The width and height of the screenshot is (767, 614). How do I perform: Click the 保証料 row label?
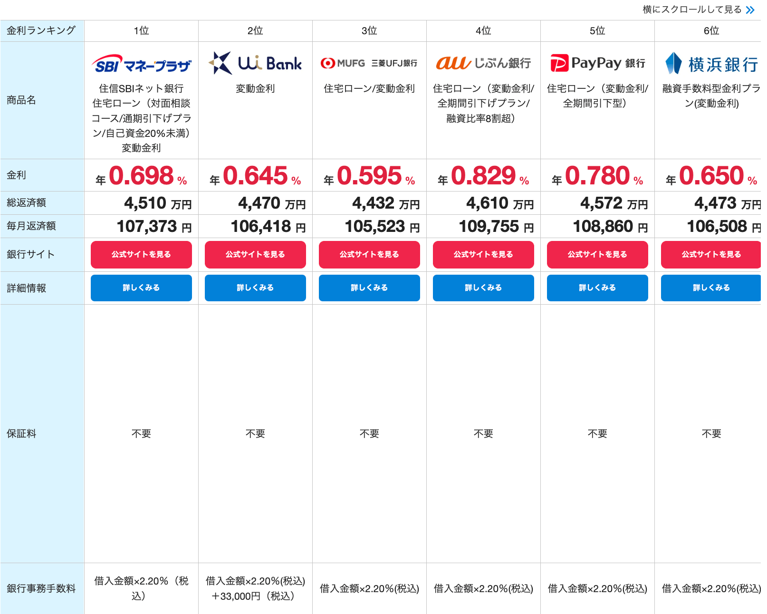(21, 434)
